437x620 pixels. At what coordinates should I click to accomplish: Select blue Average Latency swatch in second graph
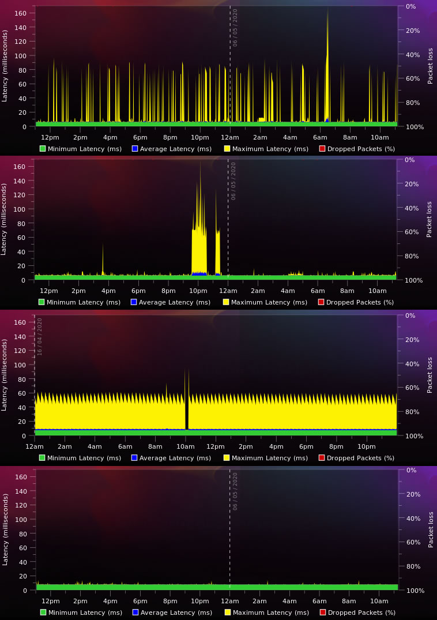(x=134, y=302)
